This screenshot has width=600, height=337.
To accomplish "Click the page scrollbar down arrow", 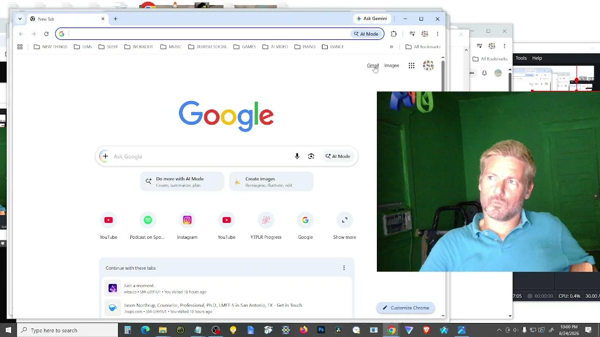I will pyautogui.click(x=443, y=316).
